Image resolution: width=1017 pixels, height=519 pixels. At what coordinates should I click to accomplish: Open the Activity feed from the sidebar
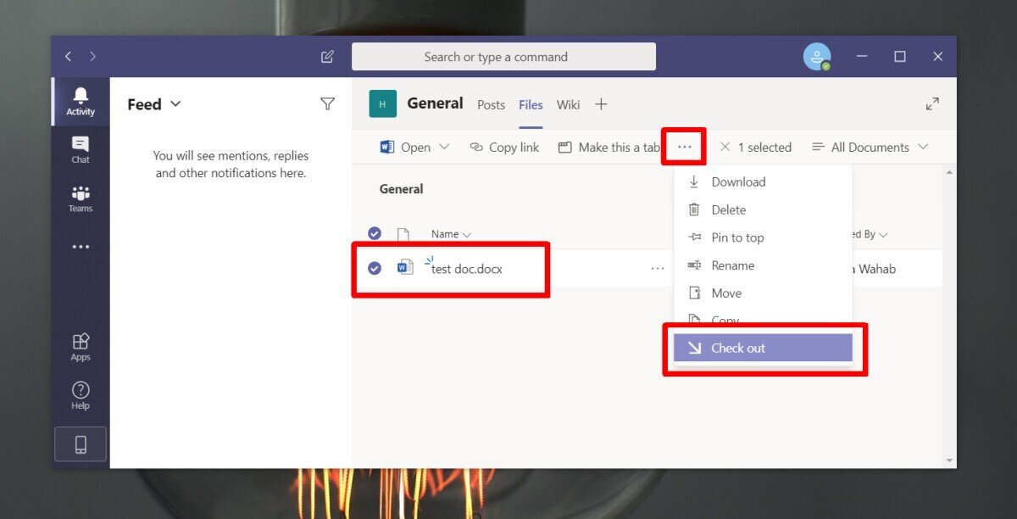pos(80,101)
